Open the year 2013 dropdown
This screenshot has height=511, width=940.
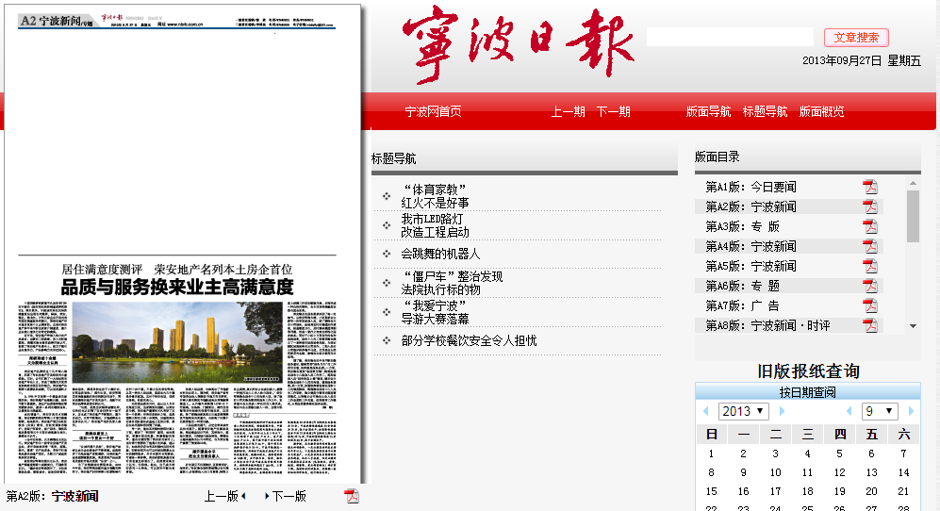[744, 412]
